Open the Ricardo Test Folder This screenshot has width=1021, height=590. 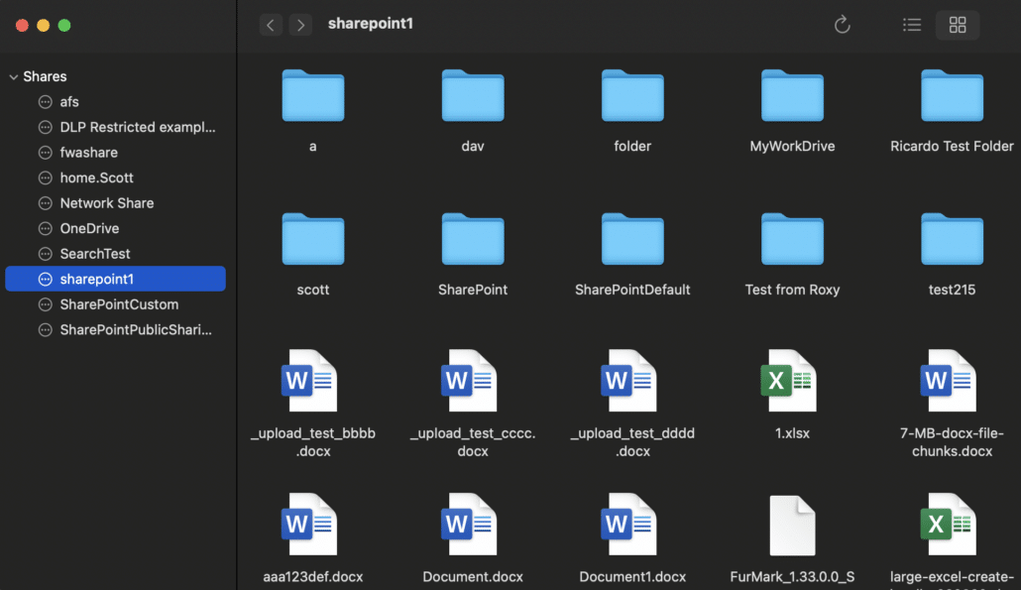pyautogui.click(x=952, y=97)
